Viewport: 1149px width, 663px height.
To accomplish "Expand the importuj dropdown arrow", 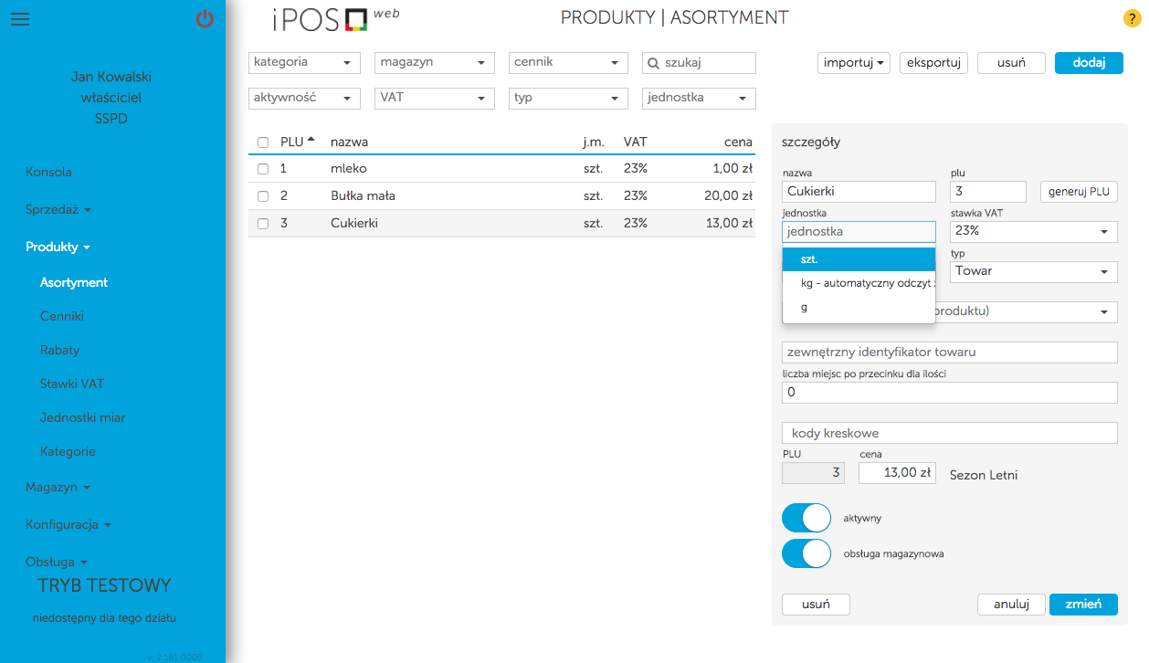I will tap(879, 62).
